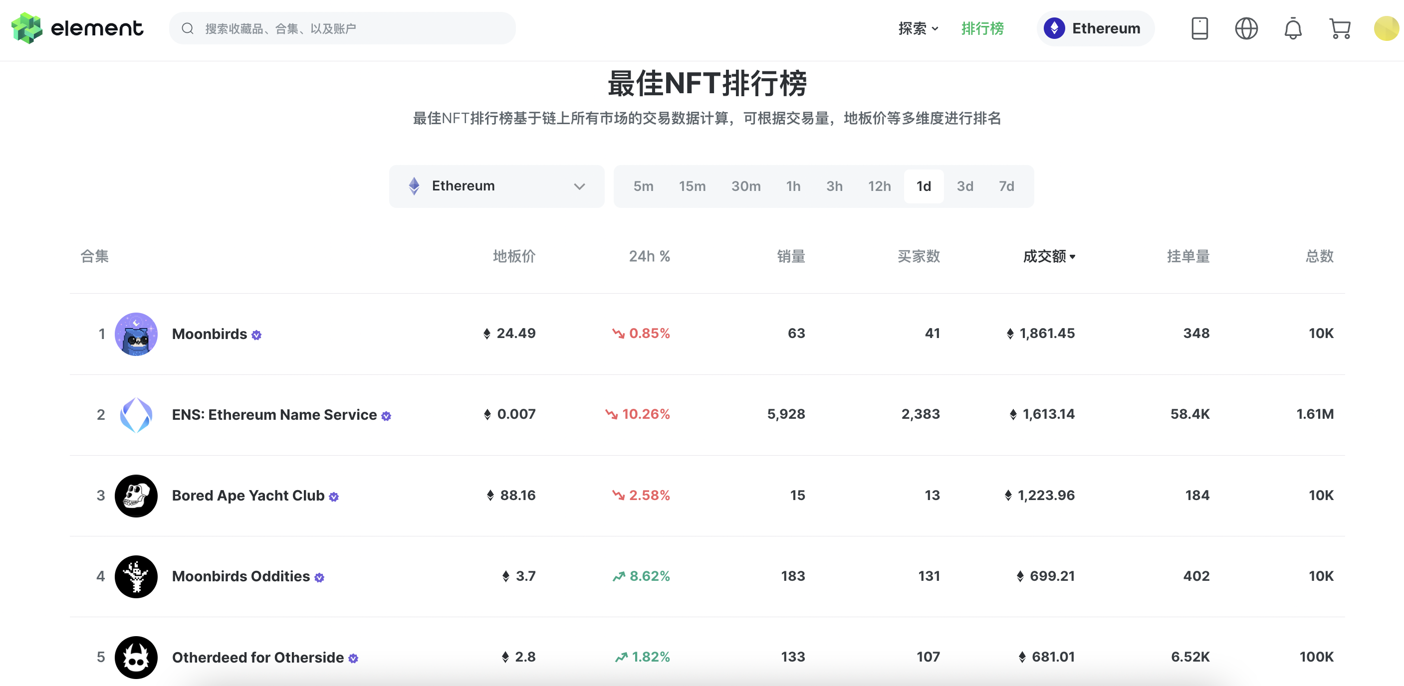The width and height of the screenshot is (1404, 686).
Task: Click the search magnifier icon
Action: tap(188, 28)
